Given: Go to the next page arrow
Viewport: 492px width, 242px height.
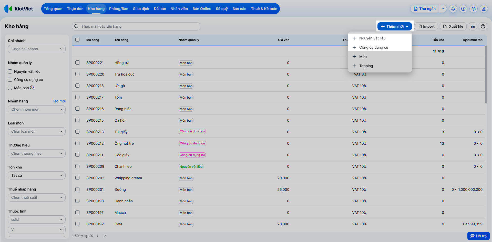Looking at the screenshot, I should tap(105, 236).
